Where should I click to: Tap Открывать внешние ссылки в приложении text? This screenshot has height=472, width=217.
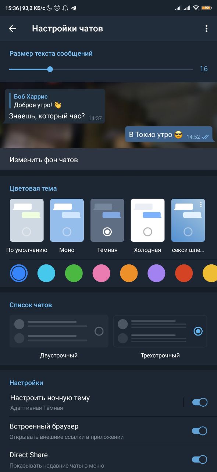pyautogui.click(x=67, y=437)
